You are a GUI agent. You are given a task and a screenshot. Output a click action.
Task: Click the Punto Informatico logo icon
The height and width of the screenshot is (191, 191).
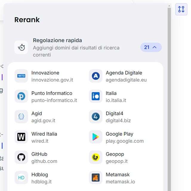point(21,96)
